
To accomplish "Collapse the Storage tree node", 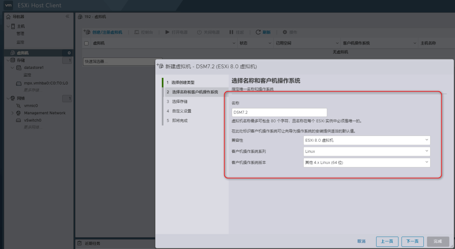I will [8, 60].
